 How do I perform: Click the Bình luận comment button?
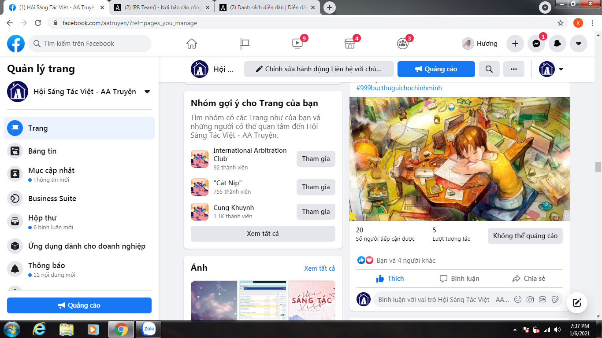click(460, 279)
